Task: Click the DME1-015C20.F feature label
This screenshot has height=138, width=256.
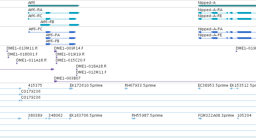Action: click(70, 60)
